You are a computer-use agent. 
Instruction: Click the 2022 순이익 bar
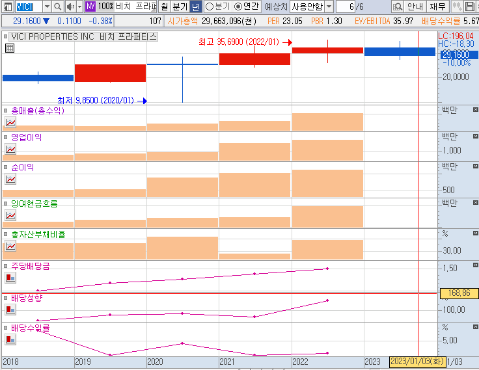click(327, 183)
